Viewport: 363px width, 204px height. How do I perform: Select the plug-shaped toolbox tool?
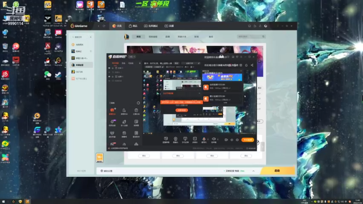coord(124,122)
